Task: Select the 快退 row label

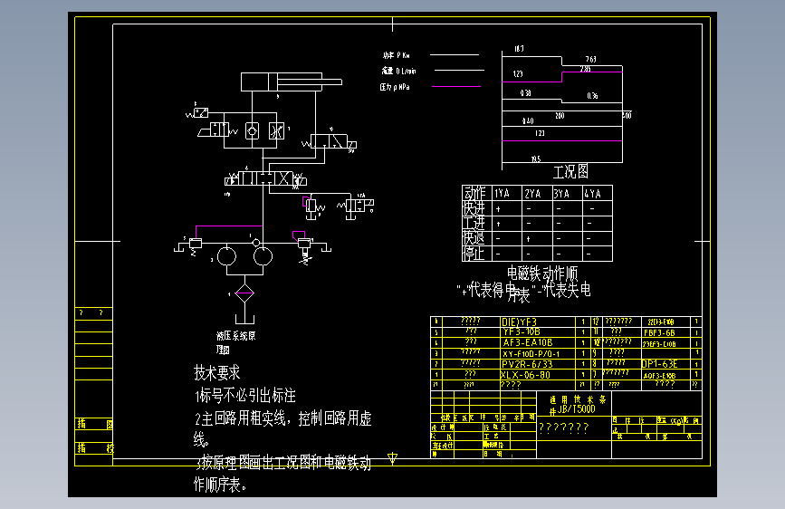Action: click(474, 238)
